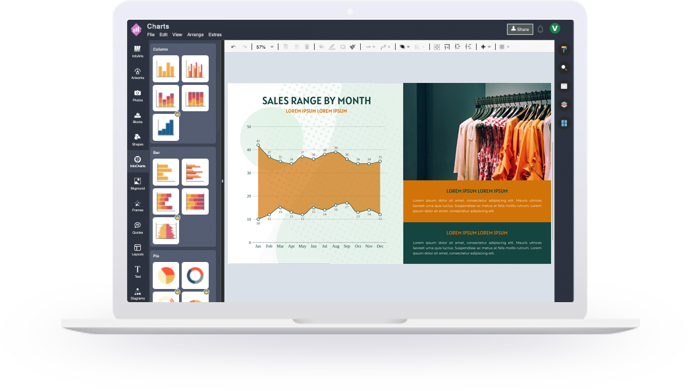
Task: Open the Frames sidebar section
Action: coord(138,206)
